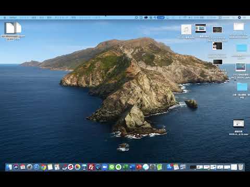250x187 pixels.
Task: Select the stacked document icon on desktop top-left
Action: tap(13, 28)
